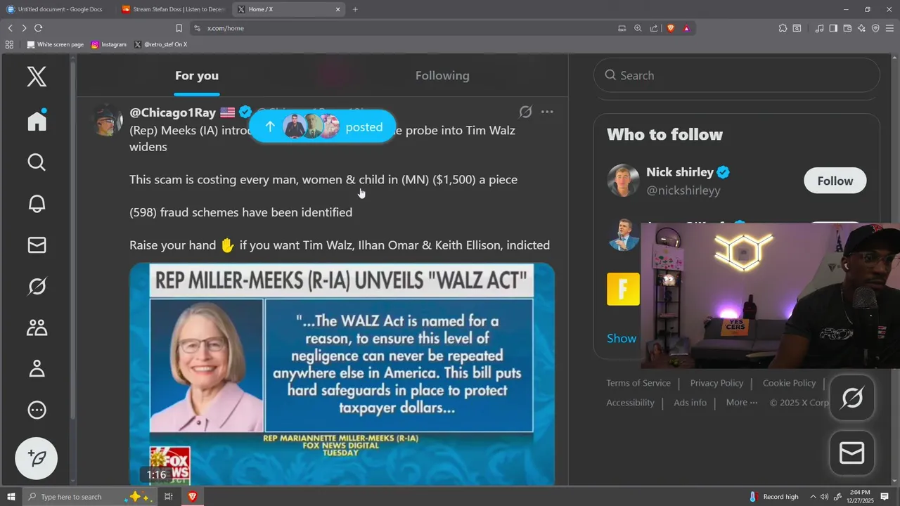Close the Home / X tab
900x506 pixels.
tap(337, 9)
